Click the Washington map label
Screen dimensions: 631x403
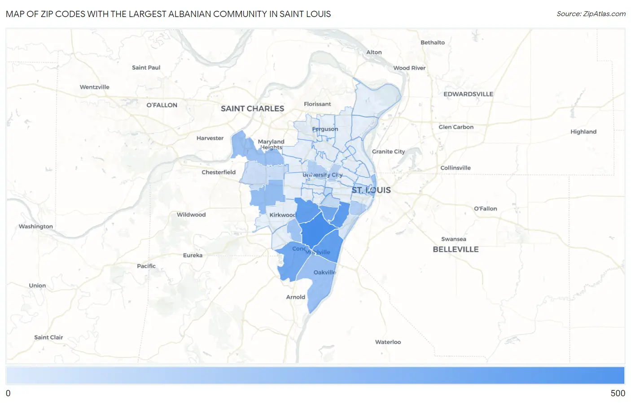pyautogui.click(x=35, y=226)
